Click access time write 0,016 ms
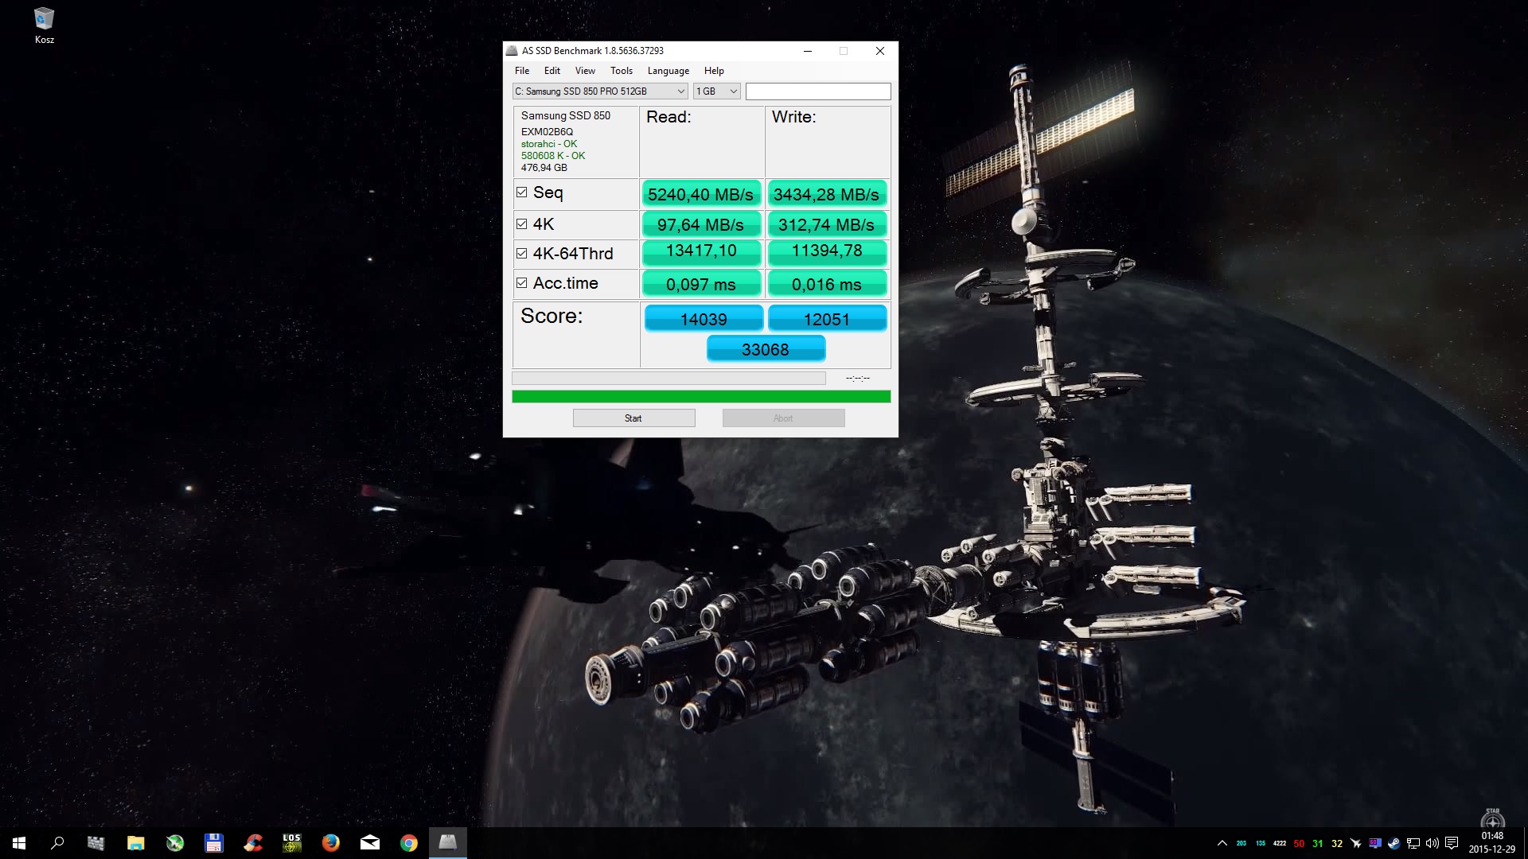The height and width of the screenshot is (859, 1528). tap(827, 284)
